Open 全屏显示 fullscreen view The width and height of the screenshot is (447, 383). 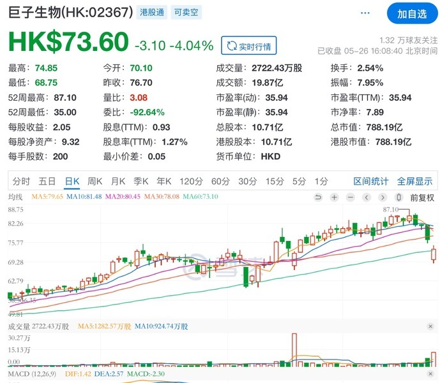[x=415, y=181]
